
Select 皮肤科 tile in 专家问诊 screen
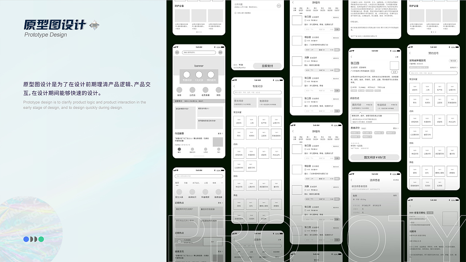coord(239,121)
